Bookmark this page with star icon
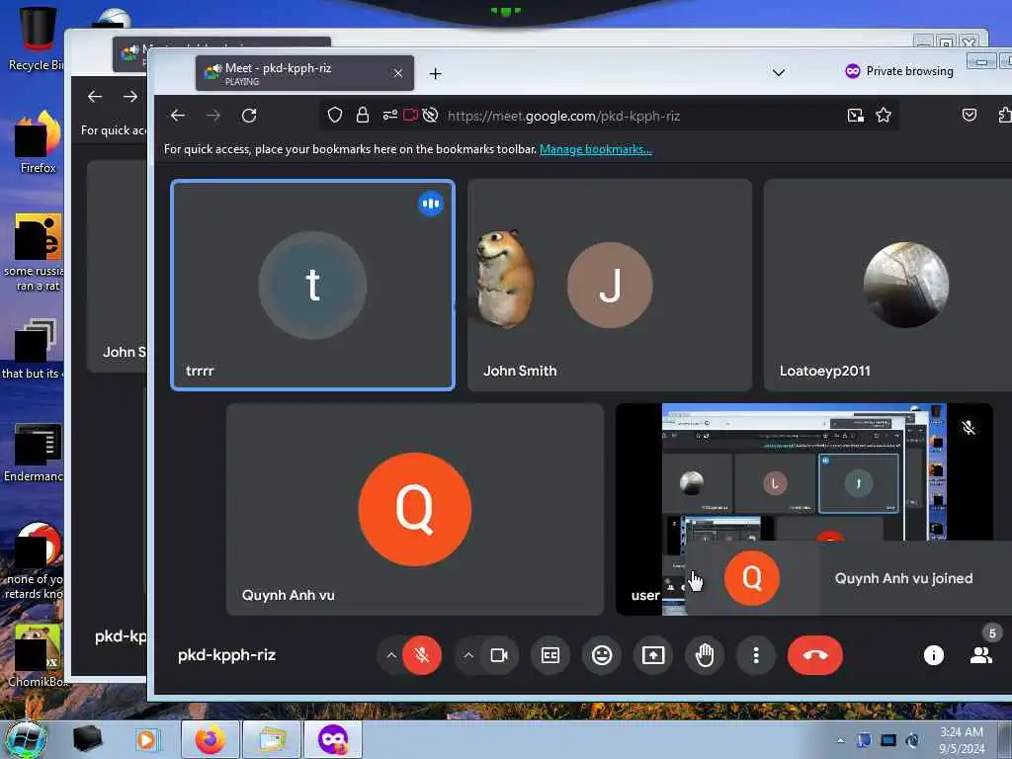 pyautogui.click(x=884, y=115)
